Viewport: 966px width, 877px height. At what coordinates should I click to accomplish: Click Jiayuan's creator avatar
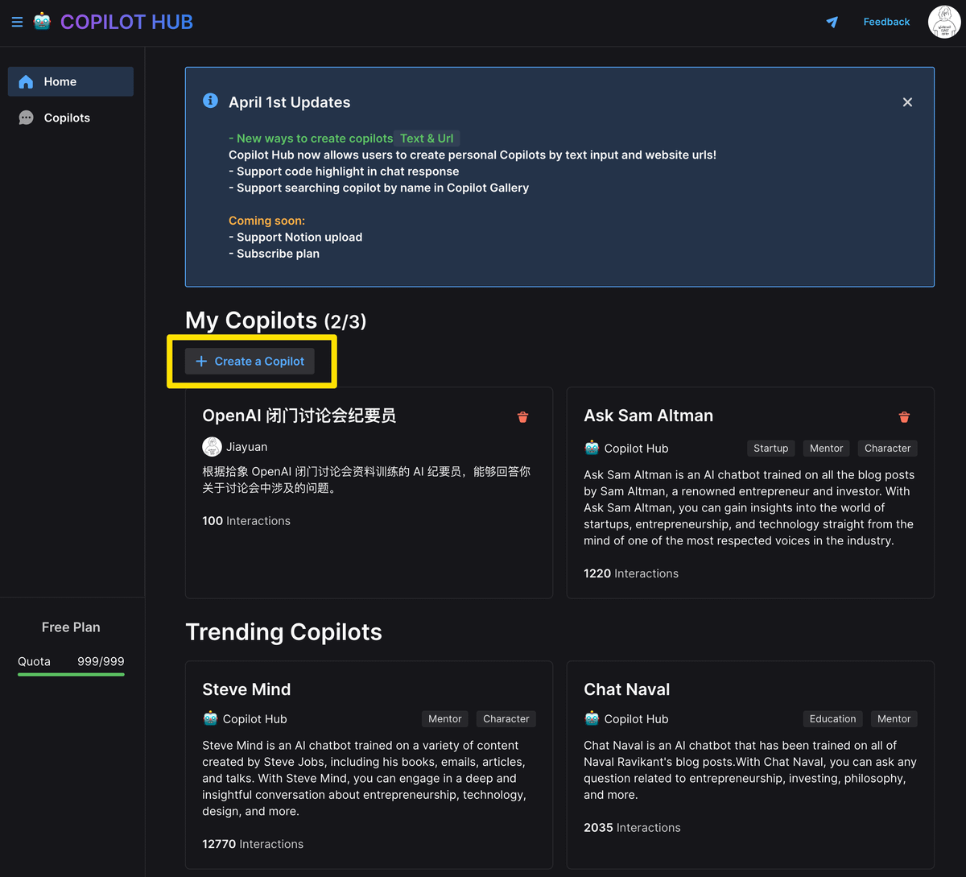211,446
